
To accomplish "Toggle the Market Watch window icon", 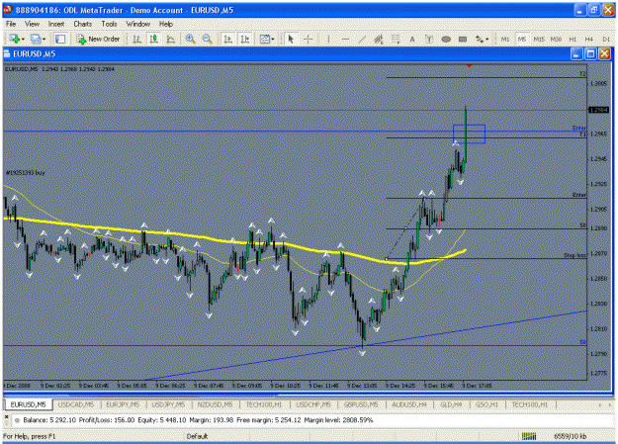I will pos(60,39).
